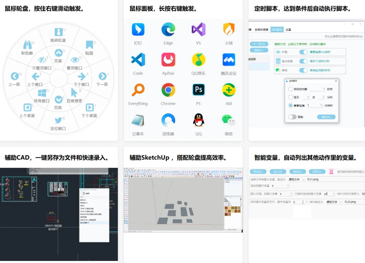
Task: Open 填写文字 dropdown beside D:/2.png
Action: [x=334, y=202]
